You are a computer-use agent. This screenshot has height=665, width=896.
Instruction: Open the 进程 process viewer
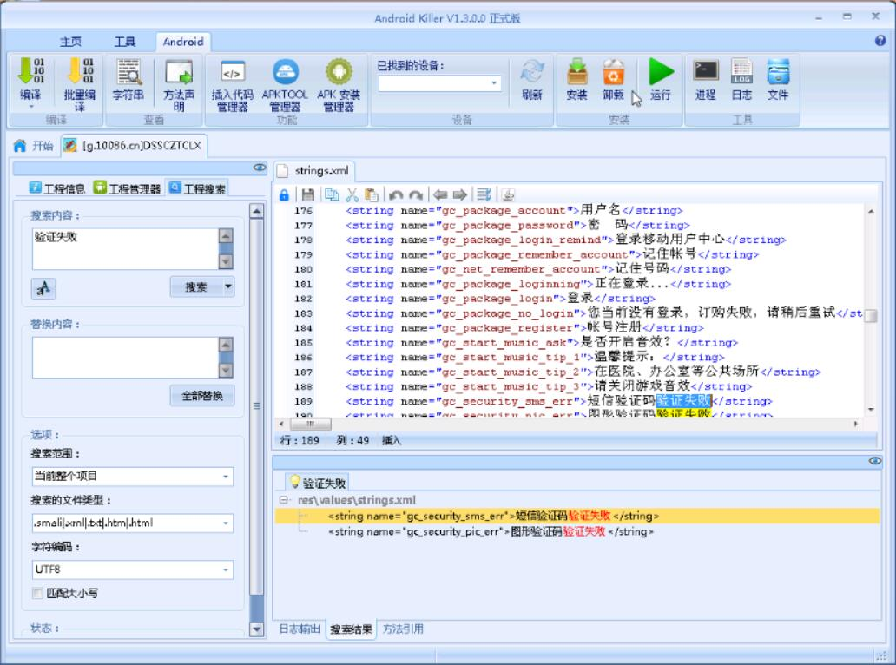(706, 79)
